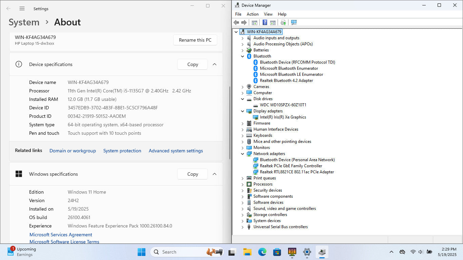Collapse the Windows specifications section
463x260 pixels.
[x=215, y=174]
